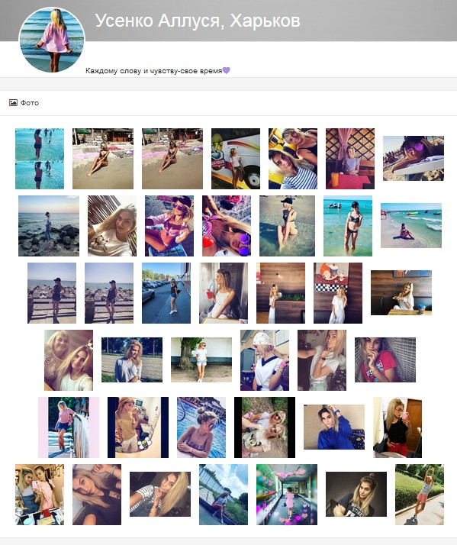Open the photo with the bee sticker

138,427
